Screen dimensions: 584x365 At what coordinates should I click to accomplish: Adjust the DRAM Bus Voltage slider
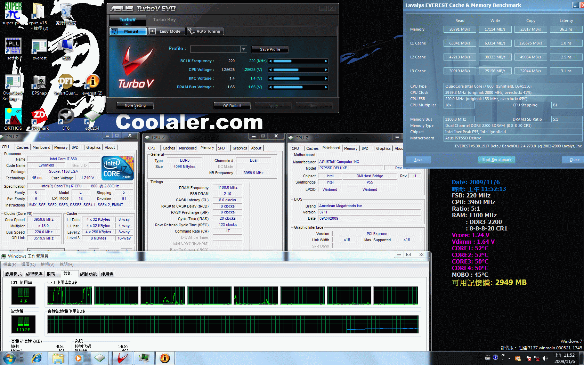pos(298,87)
